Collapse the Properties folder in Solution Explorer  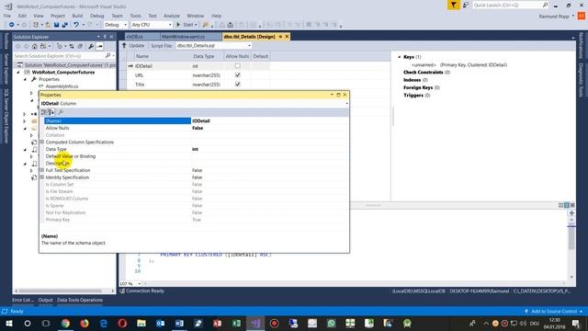pyautogui.click(x=25, y=79)
